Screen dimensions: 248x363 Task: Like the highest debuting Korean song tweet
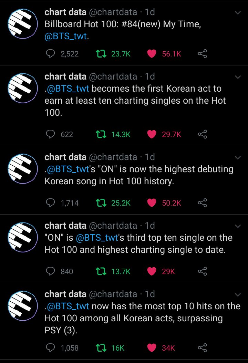pyautogui.click(x=152, y=203)
